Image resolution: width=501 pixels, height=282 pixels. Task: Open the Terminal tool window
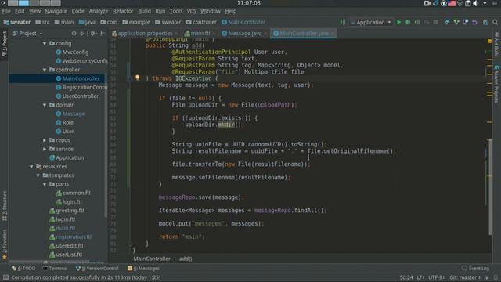tap(55, 268)
